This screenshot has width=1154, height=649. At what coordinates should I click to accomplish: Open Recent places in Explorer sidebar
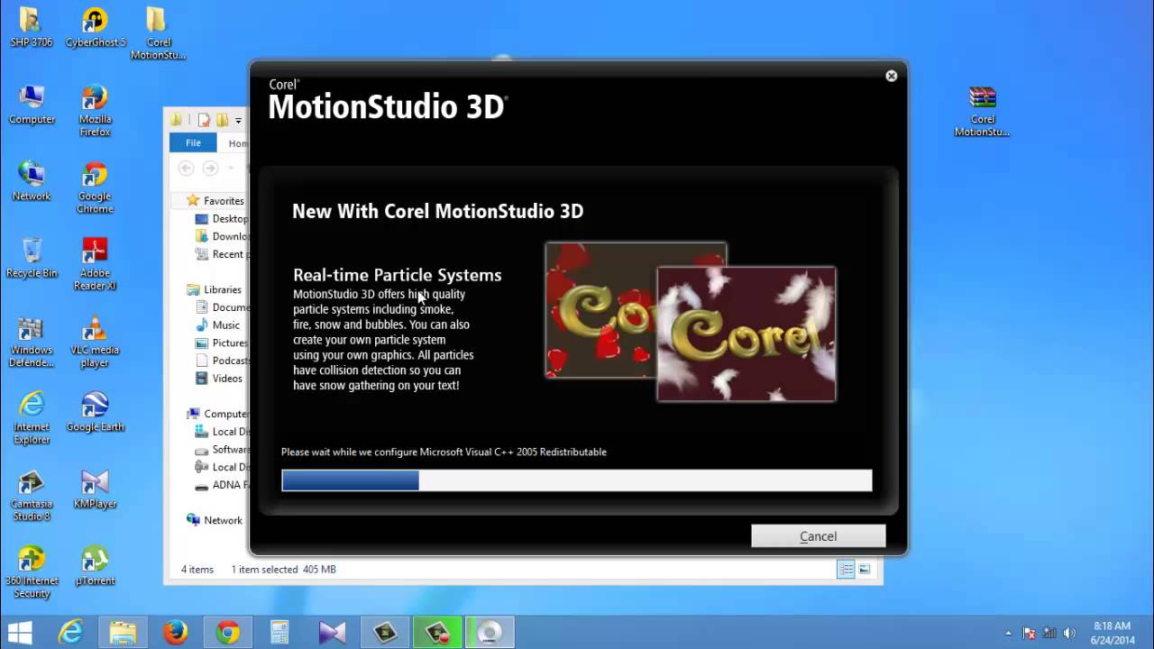point(222,254)
